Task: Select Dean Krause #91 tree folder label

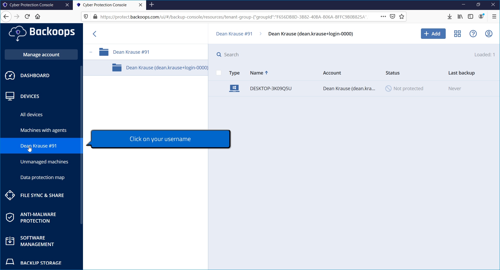Action: [x=131, y=52]
